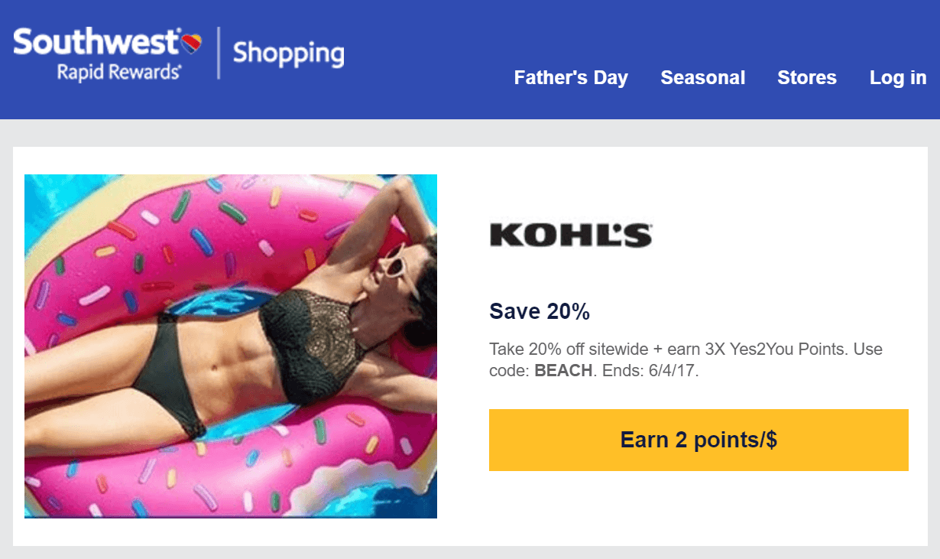The image size is (940, 559).
Task: Open the Seasonal menu item
Action: [x=703, y=78]
